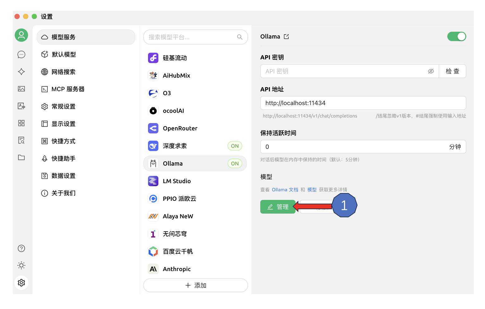Click the ON badge on the Ollama row
Image resolution: width=485 pixels, height=309 pixels.
(235, 164)
